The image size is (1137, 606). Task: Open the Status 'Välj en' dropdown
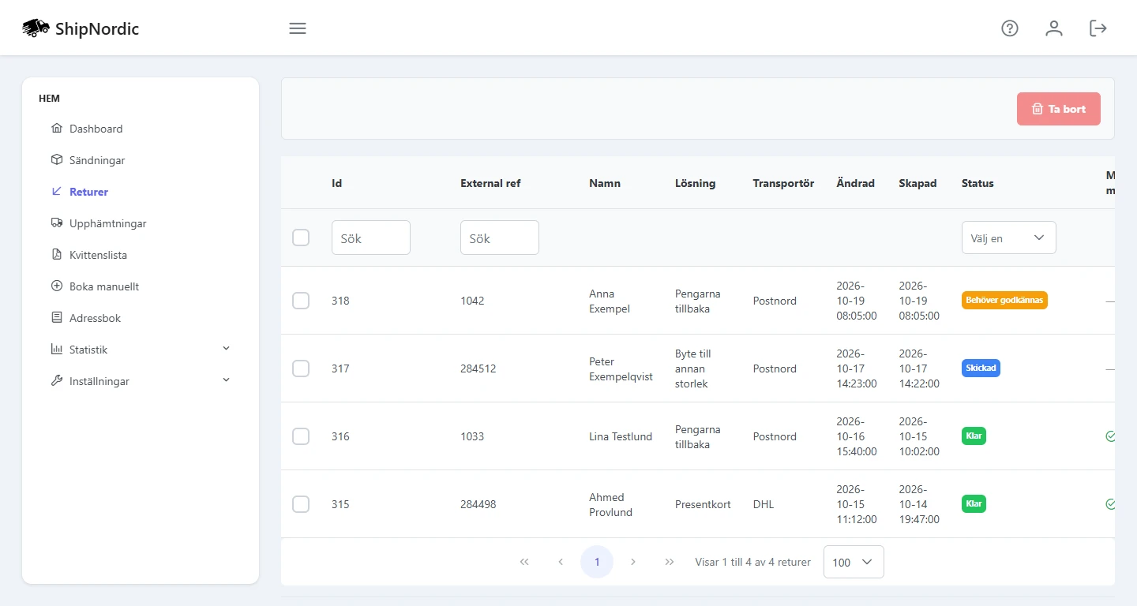1008,238
